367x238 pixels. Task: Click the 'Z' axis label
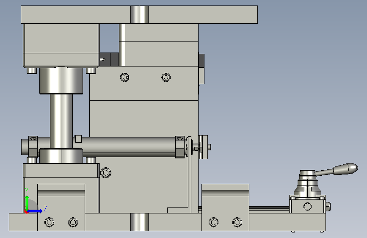pos(45,208)
